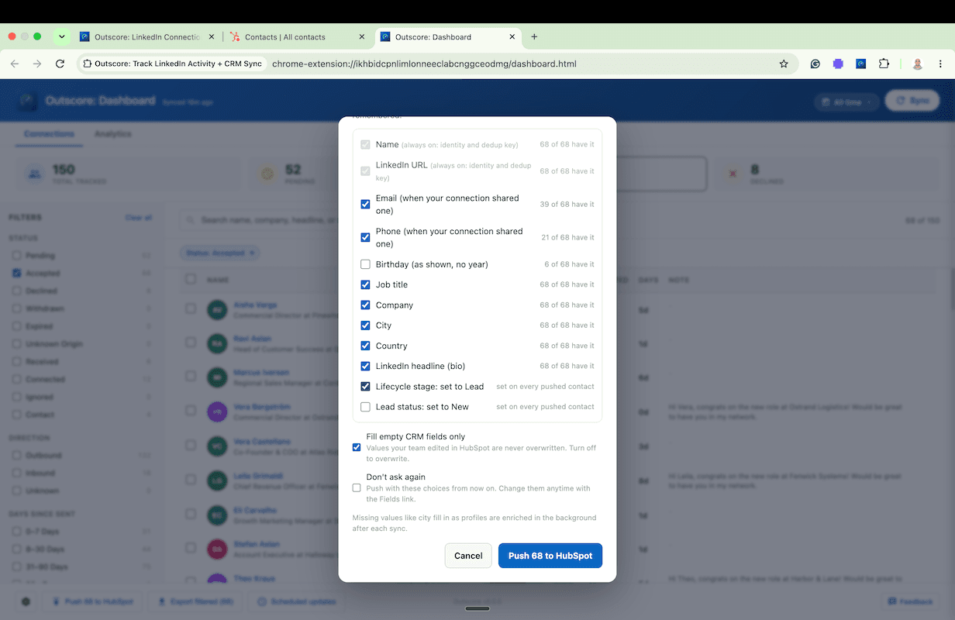955x620 pixels.
Task: Close the Contacts All contacts tab
Action: pyautogui.click(x=361, y=36)
